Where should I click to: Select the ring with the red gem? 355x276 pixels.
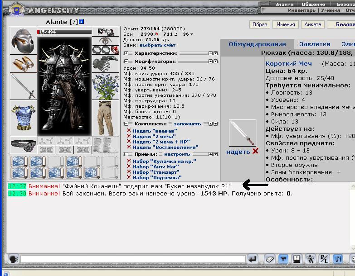point(115,50)
